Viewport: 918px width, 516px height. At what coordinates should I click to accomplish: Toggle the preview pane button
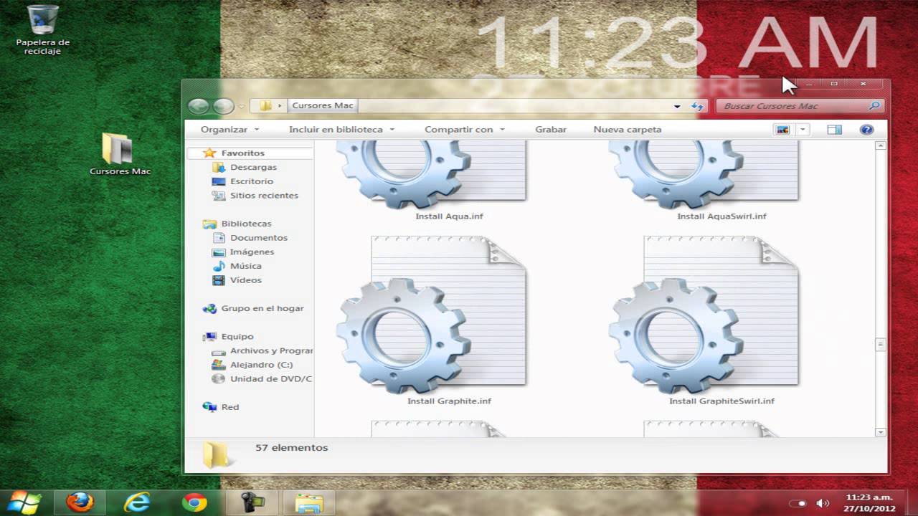tap(834, 130)
